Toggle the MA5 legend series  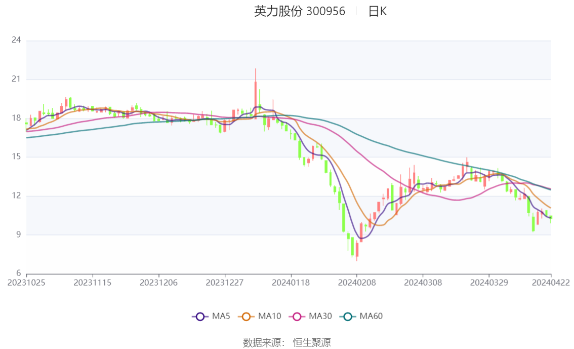coord(211,317)
